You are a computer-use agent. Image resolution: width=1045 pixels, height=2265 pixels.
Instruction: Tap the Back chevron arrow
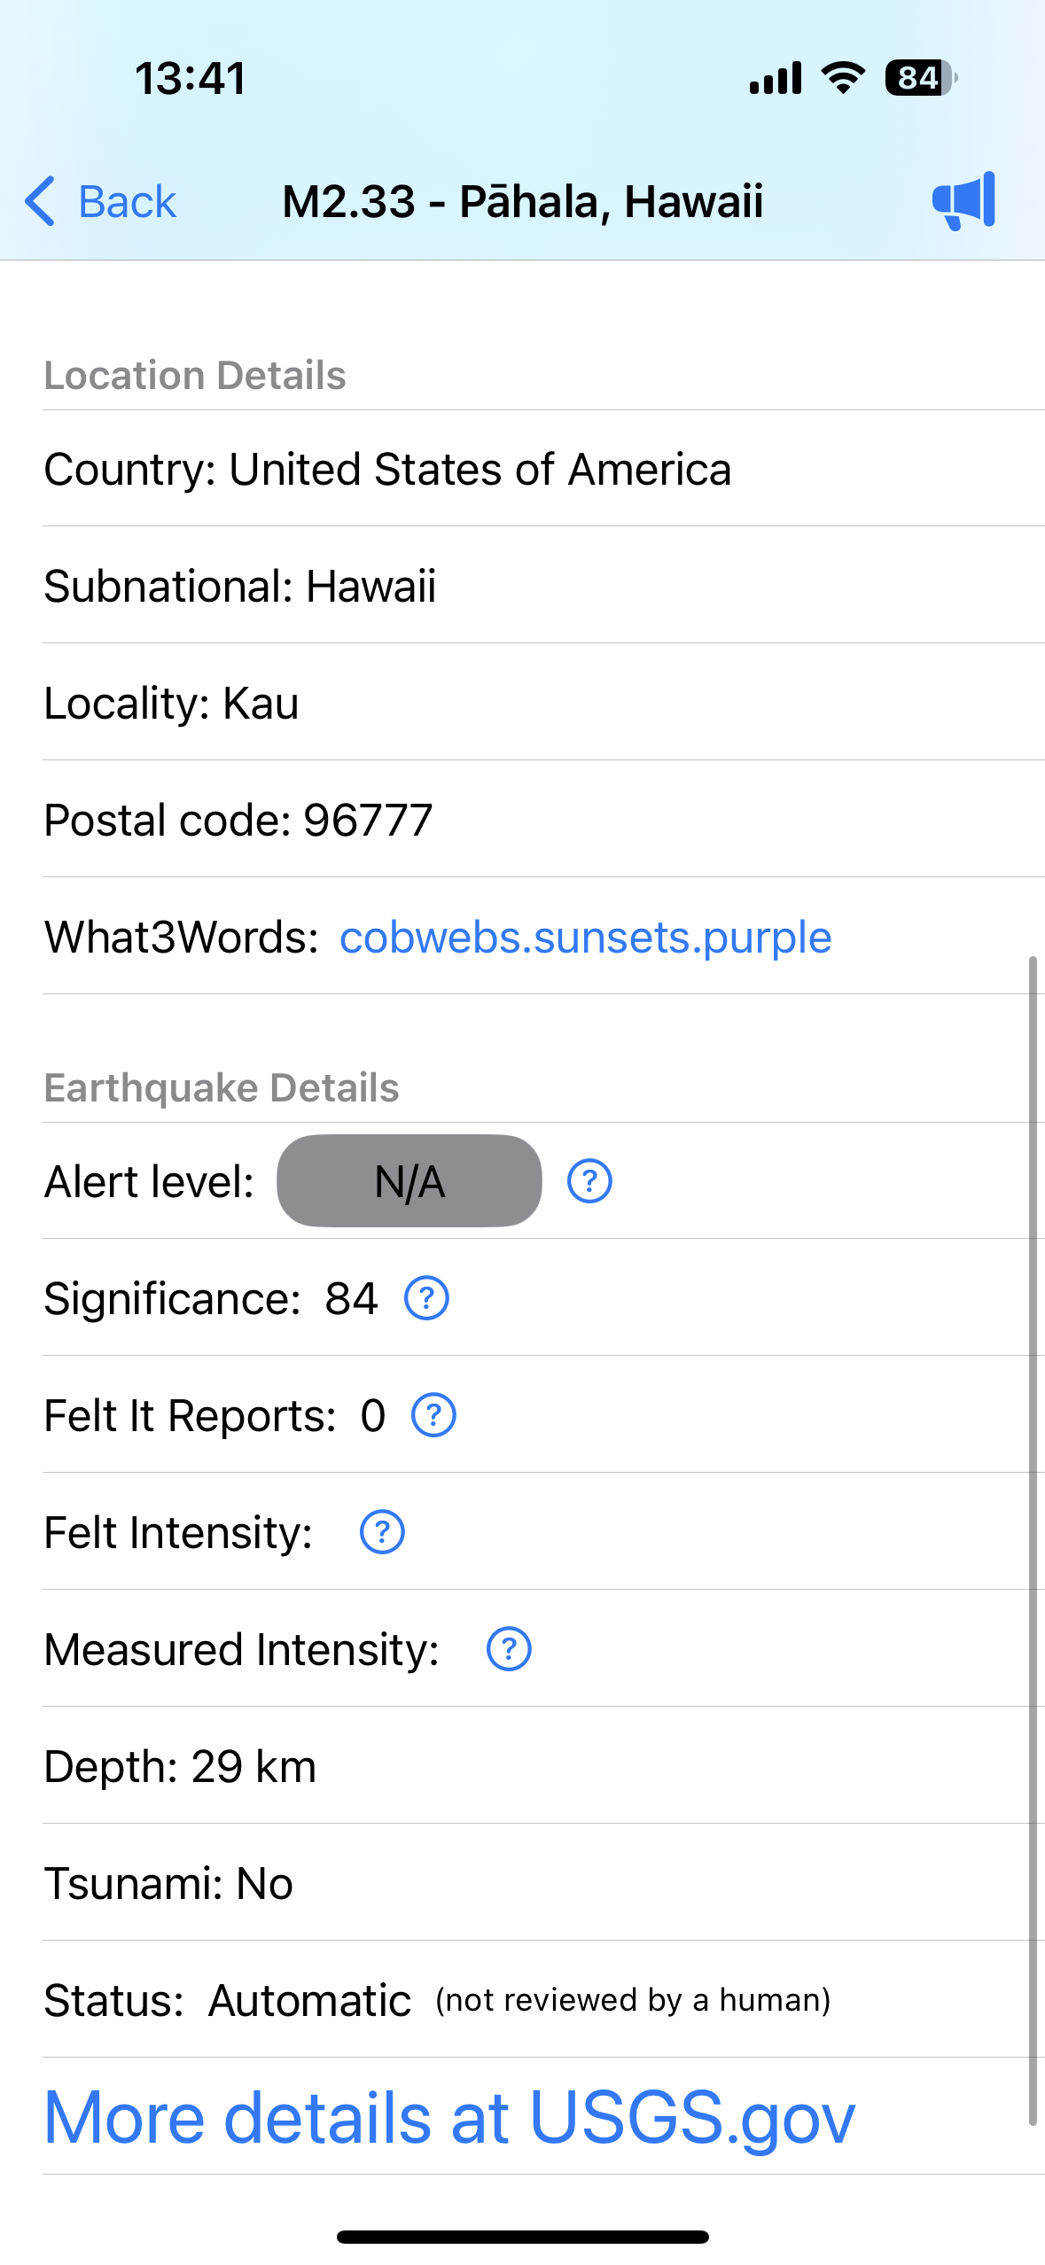pos(40,201)
